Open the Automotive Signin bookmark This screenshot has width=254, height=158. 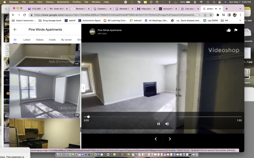tap(90, 21)
